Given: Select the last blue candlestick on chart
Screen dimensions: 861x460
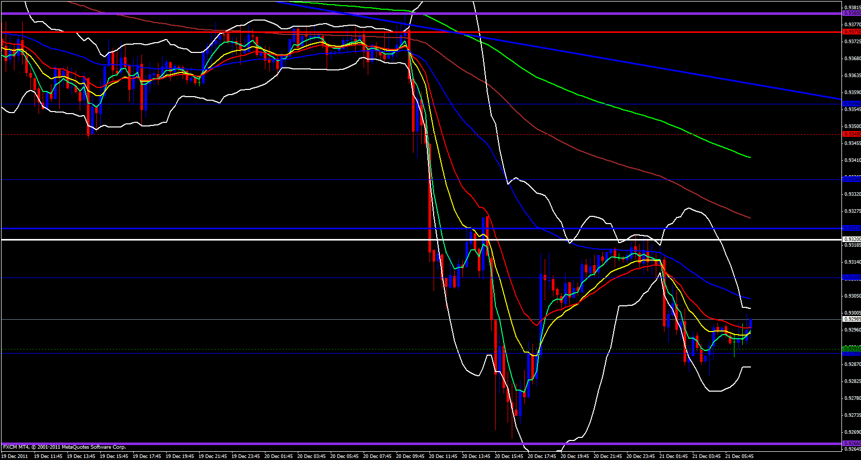Looking at the screenshot, I should coord(751,324).
